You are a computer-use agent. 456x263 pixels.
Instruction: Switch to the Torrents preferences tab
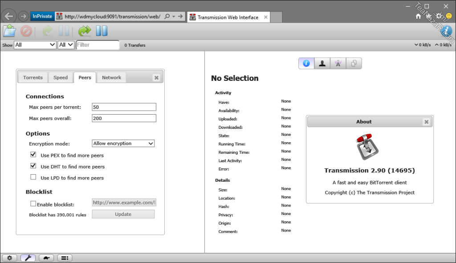pos(33,77)
